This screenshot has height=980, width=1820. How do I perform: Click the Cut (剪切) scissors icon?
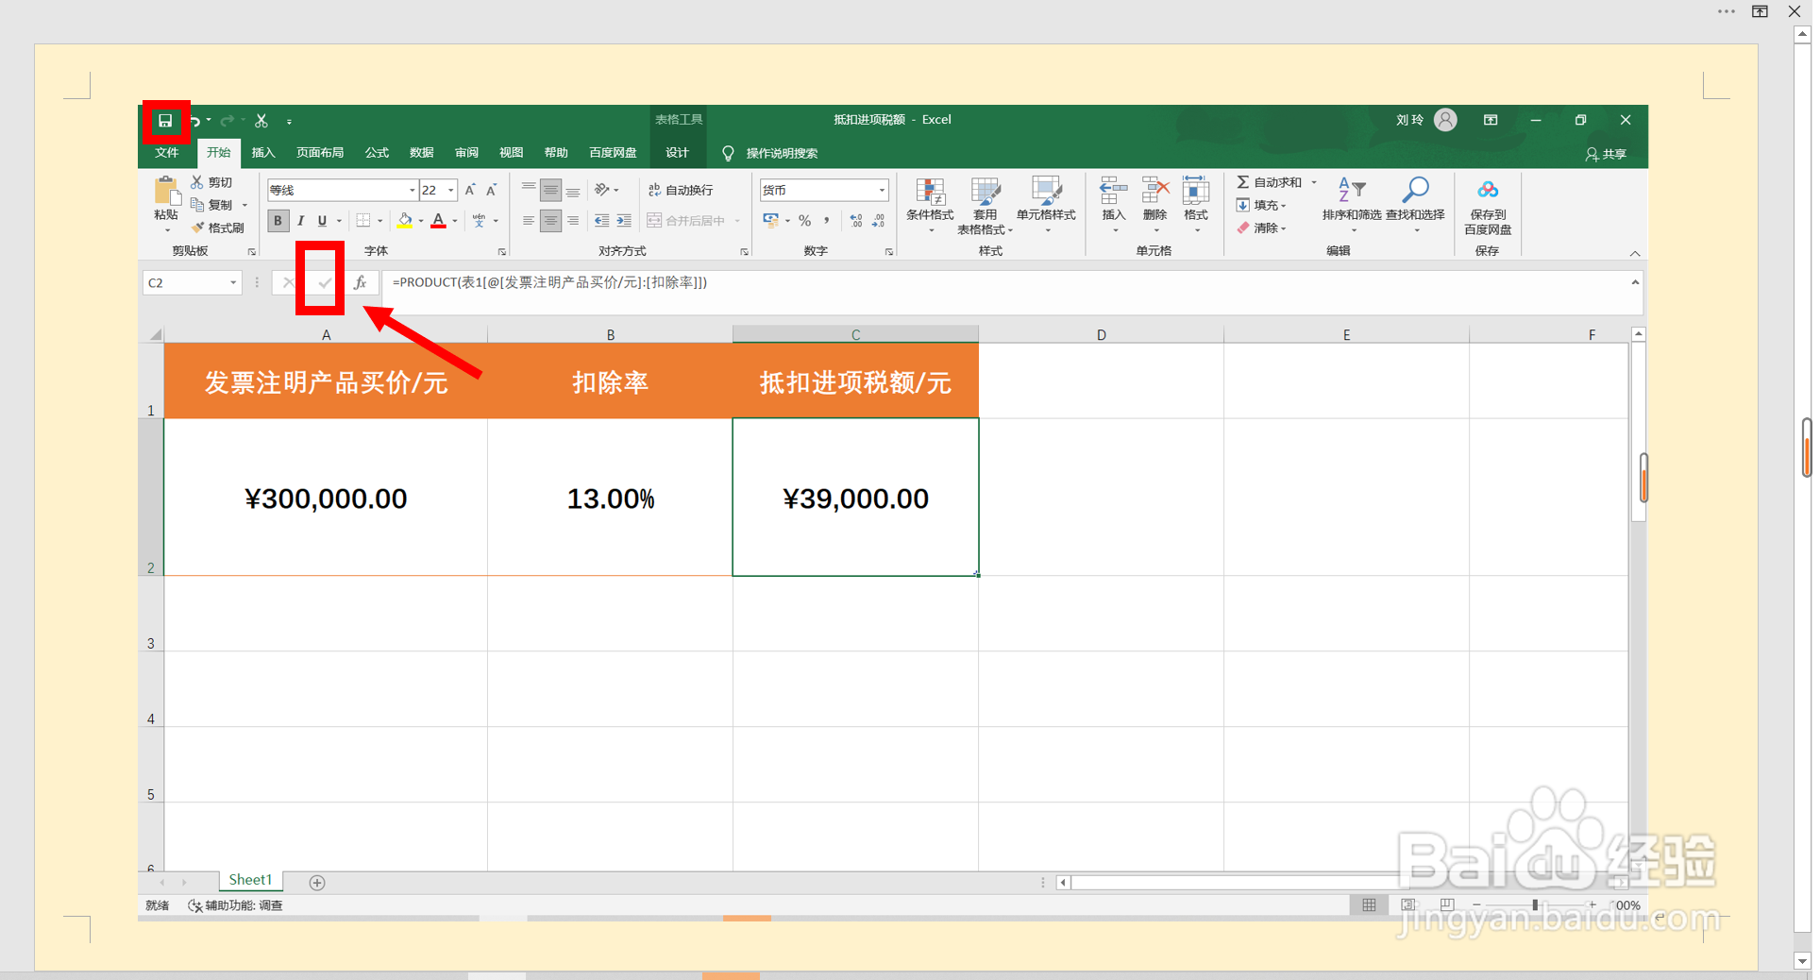point(197,182)
